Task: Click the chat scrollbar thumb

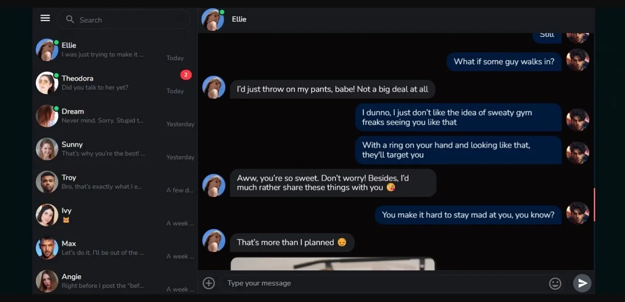Action: [594, 205]
